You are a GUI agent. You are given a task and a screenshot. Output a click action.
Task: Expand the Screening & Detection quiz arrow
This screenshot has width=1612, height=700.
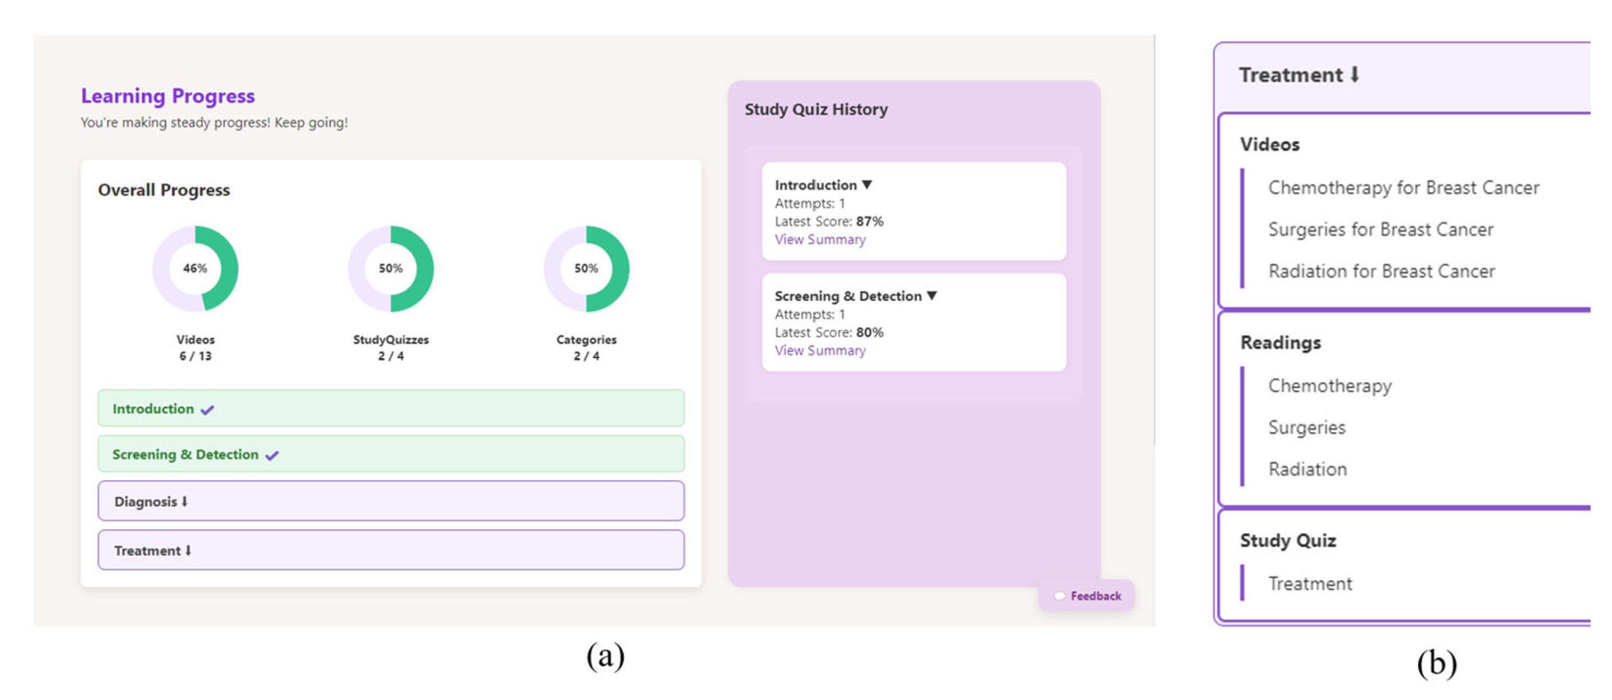[x=932, y=295]
